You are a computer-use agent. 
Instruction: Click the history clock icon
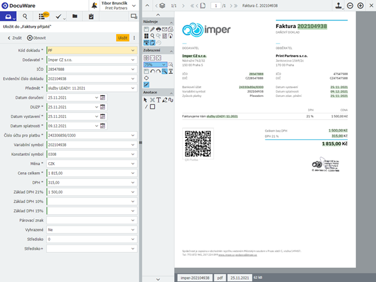(x=158, y=43)
